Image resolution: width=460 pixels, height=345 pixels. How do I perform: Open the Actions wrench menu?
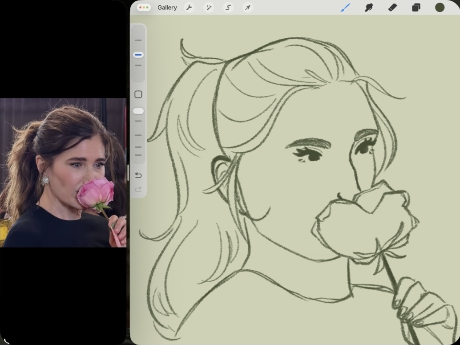click(x=189, y=8)
